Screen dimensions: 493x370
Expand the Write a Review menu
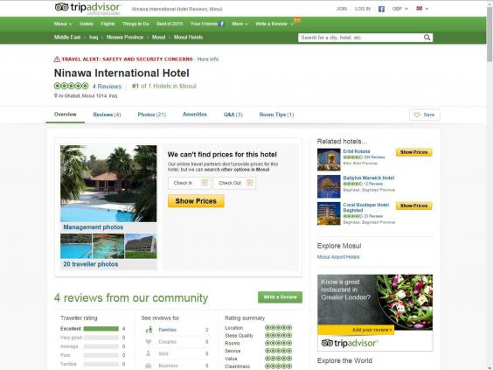tap(274, 24)
